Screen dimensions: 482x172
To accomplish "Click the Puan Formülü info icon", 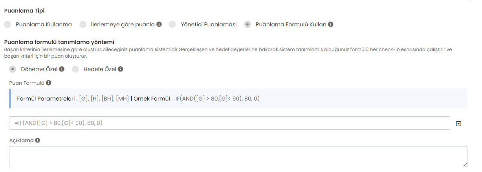I will pyautogui.click(x=48, y=83).
